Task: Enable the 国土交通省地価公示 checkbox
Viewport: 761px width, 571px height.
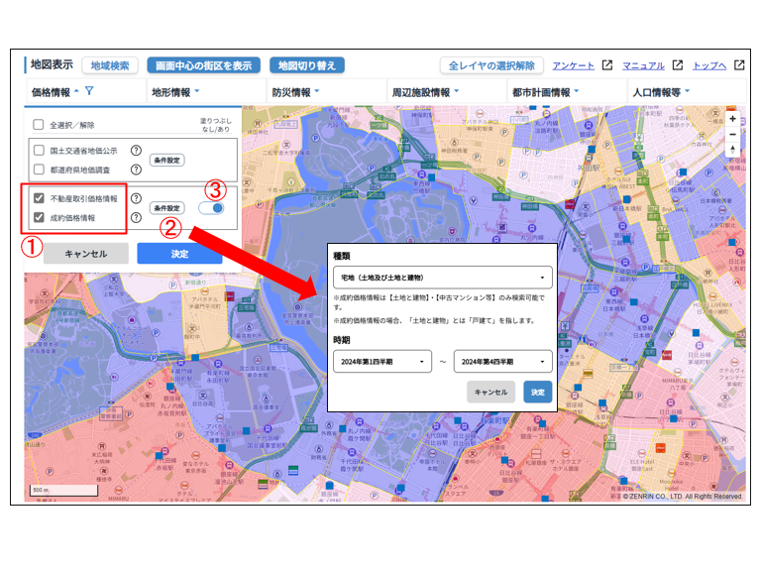Action: click(40, 151)
